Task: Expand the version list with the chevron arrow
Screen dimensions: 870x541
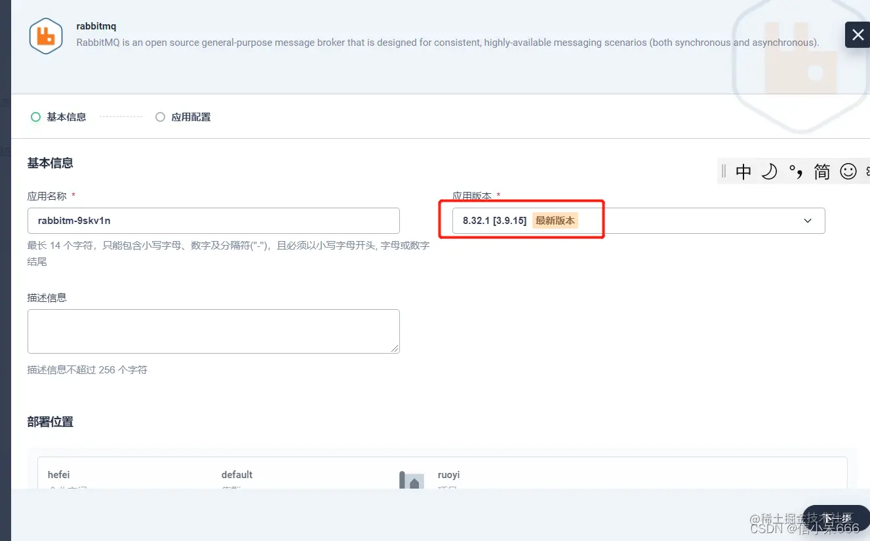Action: tap(808, 221)
